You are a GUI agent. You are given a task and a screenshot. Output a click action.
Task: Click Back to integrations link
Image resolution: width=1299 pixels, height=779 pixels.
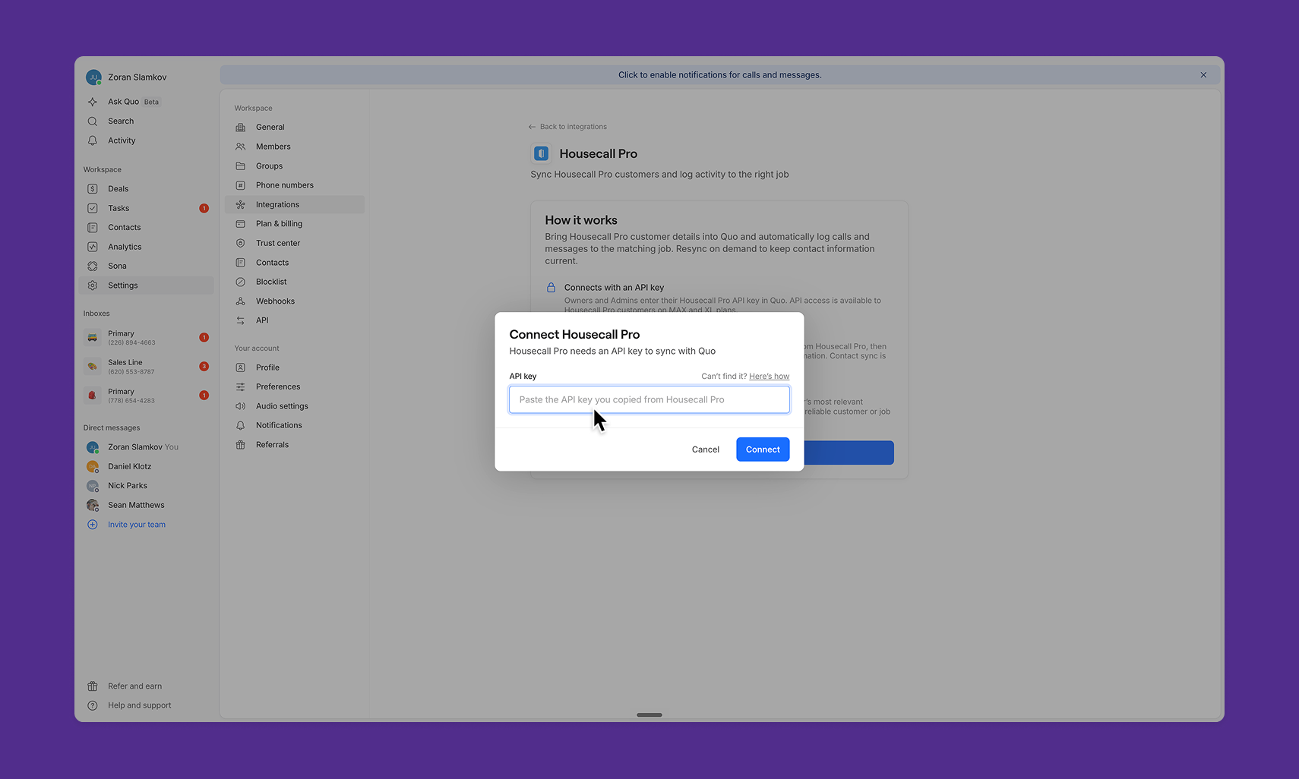(567, 127)
